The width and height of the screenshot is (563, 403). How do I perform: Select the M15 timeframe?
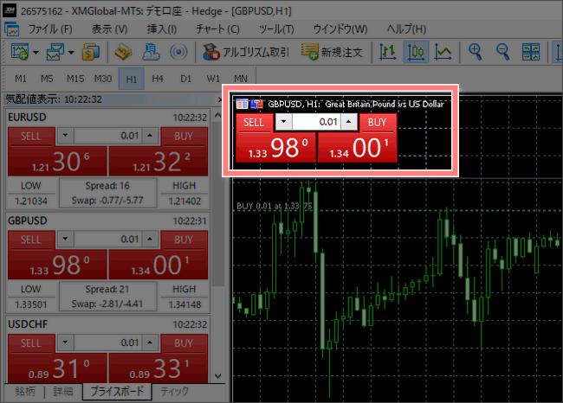(75, 79)
